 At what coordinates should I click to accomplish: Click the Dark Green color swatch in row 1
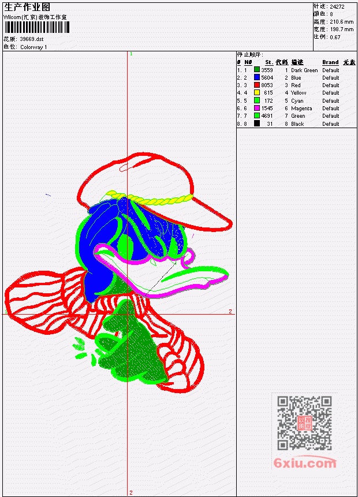tap(257, 70)
